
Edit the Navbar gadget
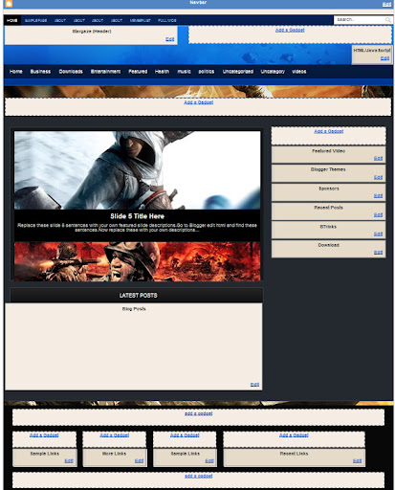click(386, 4)
